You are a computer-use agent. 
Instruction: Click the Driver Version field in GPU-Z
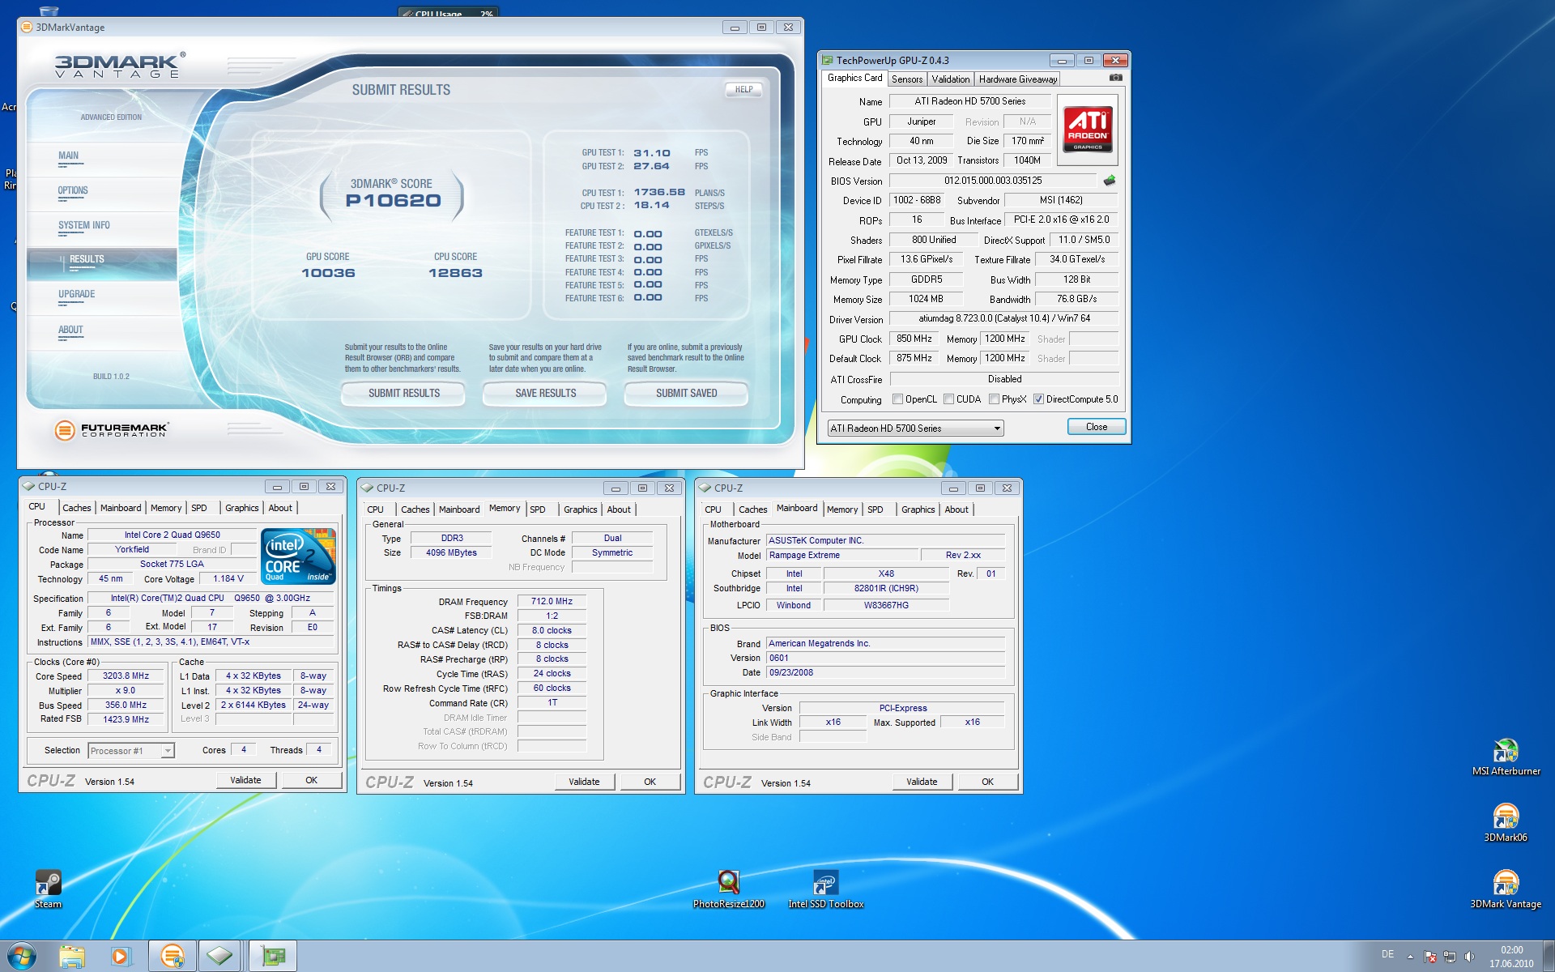1004,318
